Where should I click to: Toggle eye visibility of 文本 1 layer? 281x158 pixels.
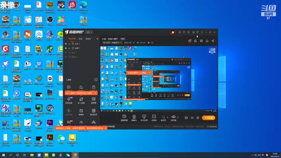coord(66,44)
